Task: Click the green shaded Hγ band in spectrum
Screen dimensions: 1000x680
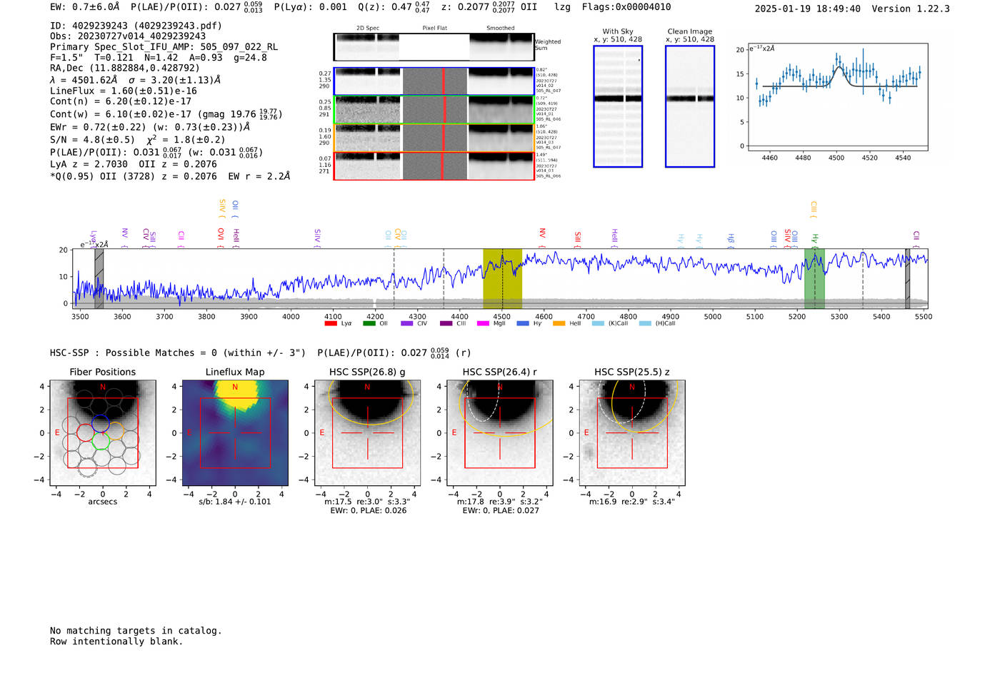Action: [814, 279]
